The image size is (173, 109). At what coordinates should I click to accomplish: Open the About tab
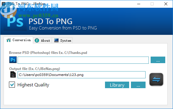42,41
